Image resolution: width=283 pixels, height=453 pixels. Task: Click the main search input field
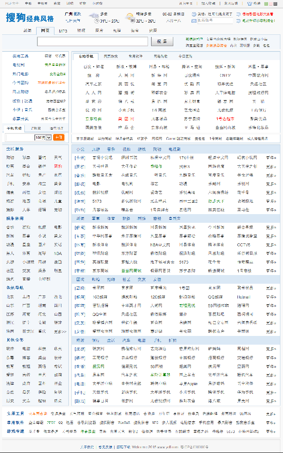(x=93, y=42)
